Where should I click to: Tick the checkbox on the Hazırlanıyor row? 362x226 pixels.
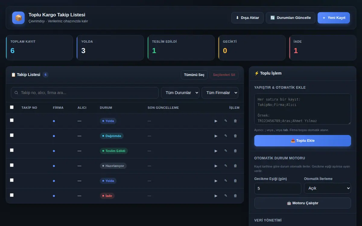pyautogui.click(x=12, y=165)
